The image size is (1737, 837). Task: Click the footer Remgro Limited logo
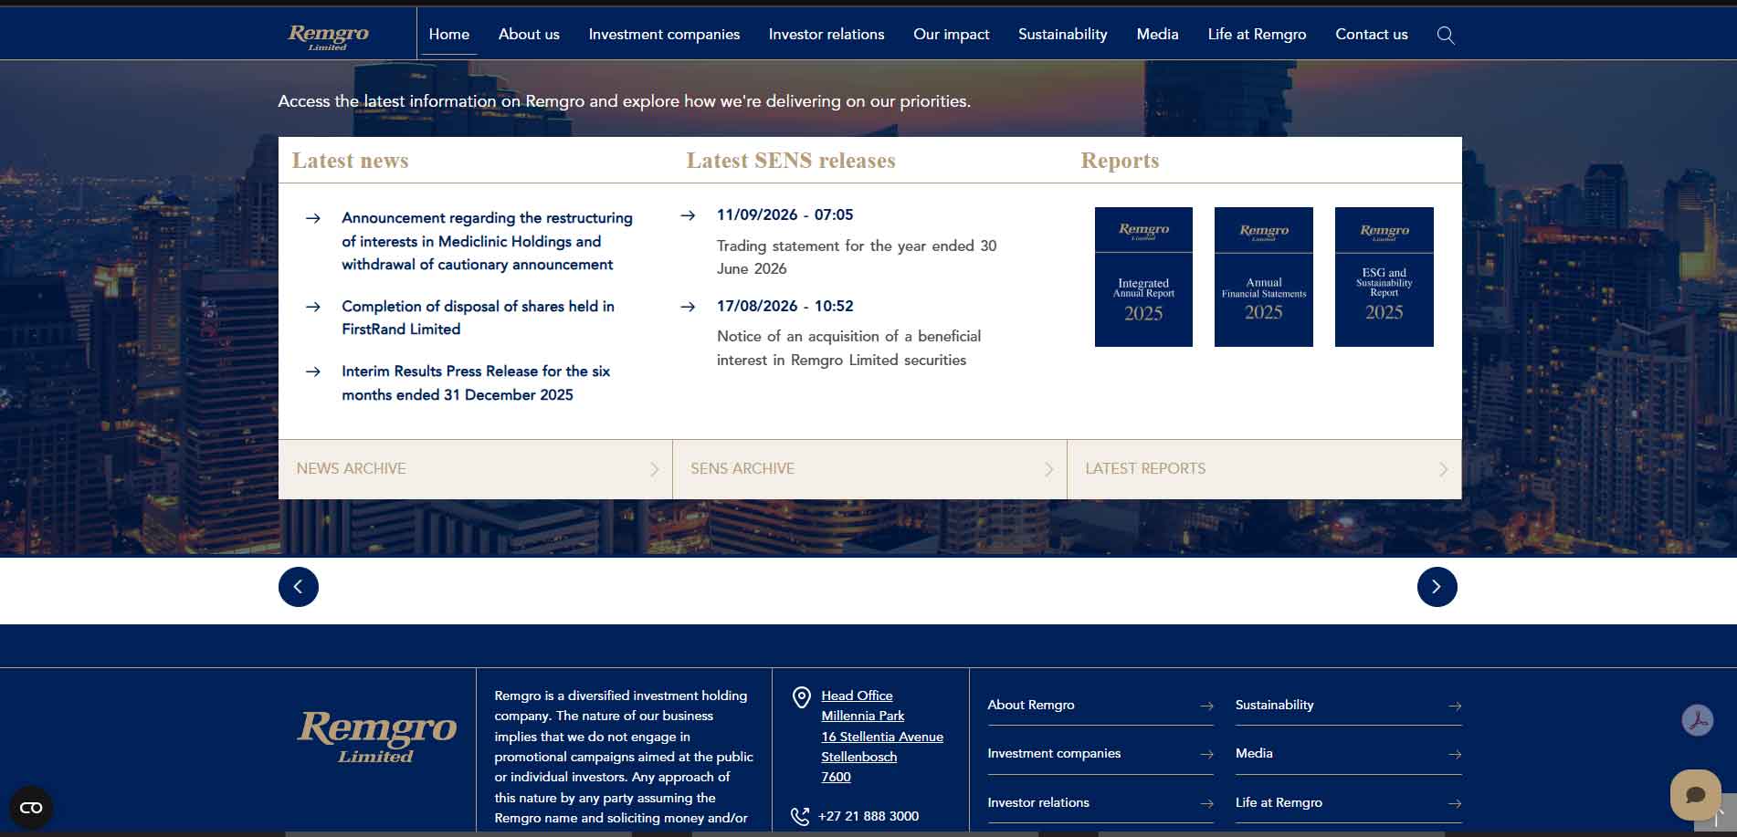point(377,736)
